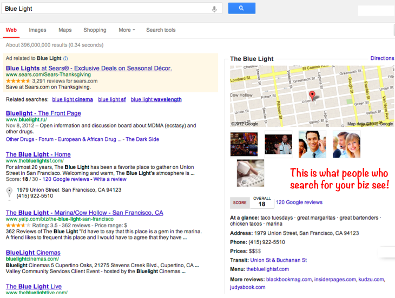Click the About 396,000,000 results text

tap(55, 45)
